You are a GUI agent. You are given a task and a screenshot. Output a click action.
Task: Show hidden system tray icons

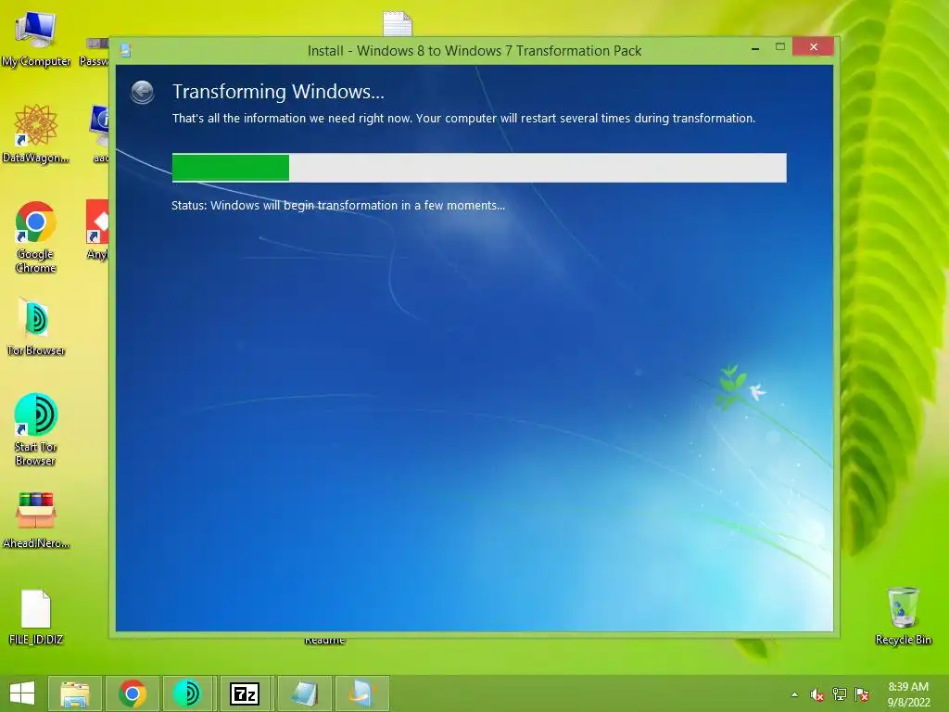794,694
